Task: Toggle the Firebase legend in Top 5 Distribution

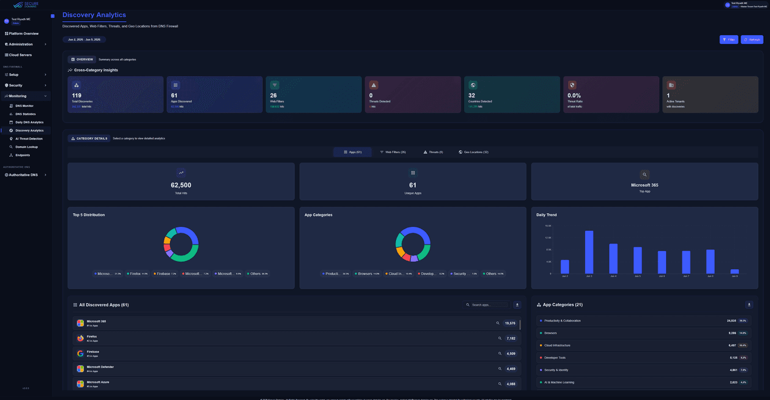Action: tap(165, 274)
